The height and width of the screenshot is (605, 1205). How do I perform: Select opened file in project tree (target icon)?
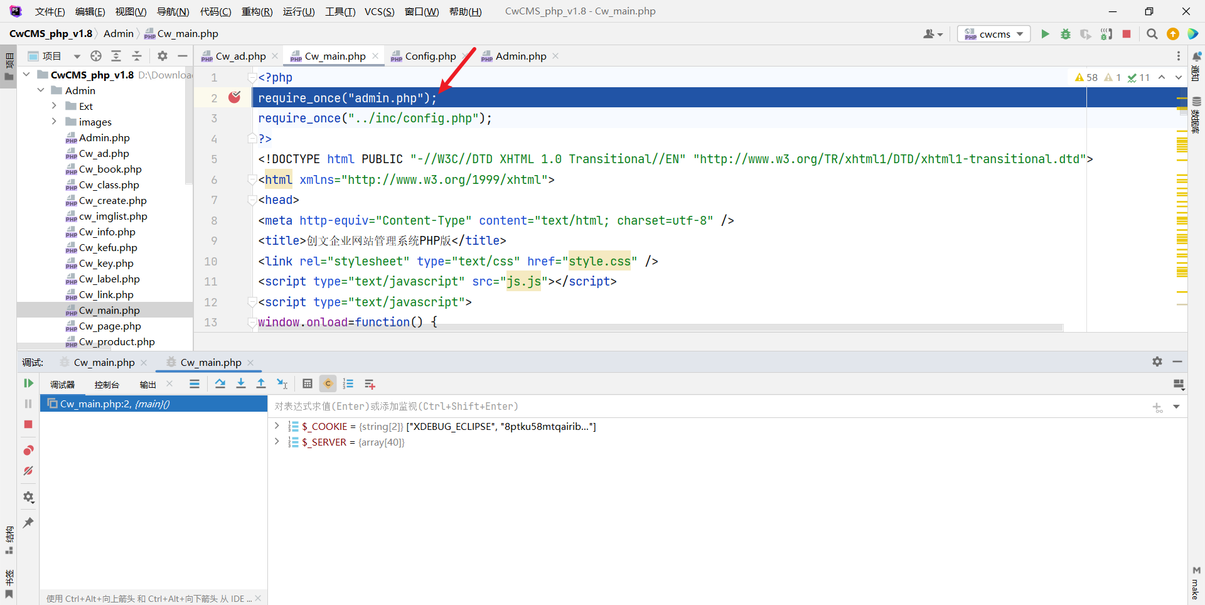(x=96, y=56)
